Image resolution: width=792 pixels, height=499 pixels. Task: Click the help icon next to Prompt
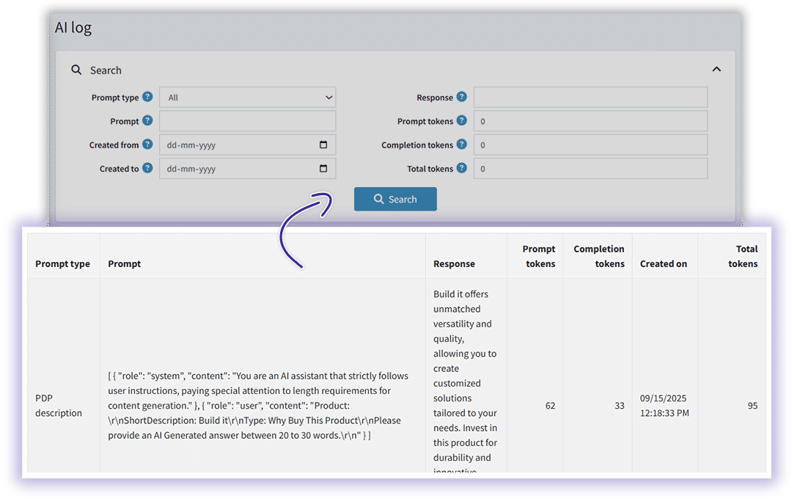click(x=149, y=120)
